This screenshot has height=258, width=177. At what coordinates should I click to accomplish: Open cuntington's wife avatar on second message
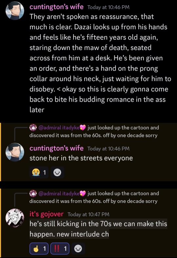point(15,152)
